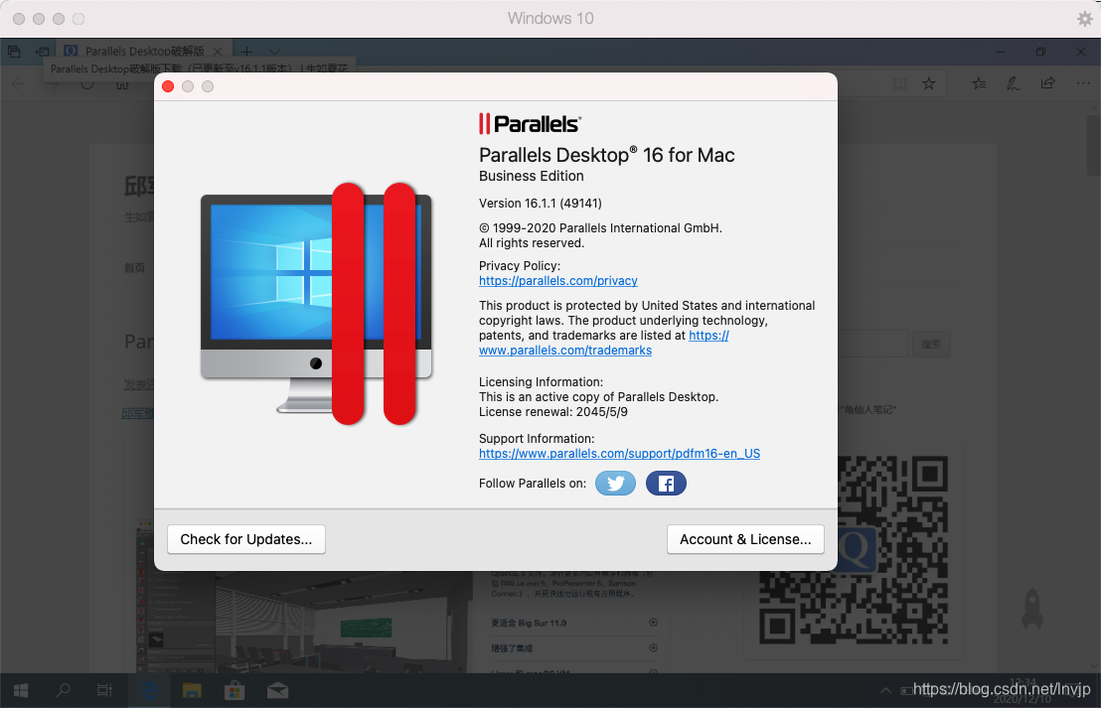The image size is (1101, 708).
Task: Open the parallels.com/privacy link
Action: [x=558, y=281]
